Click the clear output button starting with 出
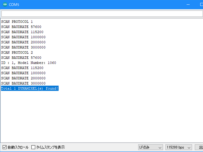203x152 pixels. (199, 147)
